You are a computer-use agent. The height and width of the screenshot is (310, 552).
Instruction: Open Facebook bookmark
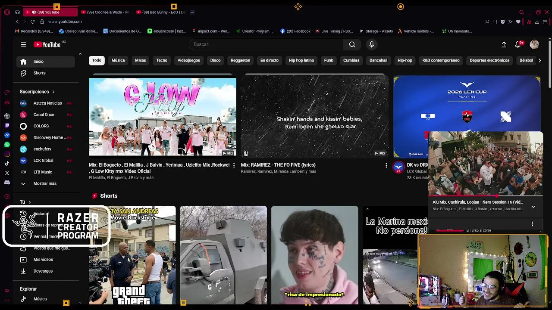(295, 31)
